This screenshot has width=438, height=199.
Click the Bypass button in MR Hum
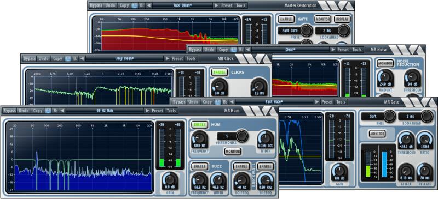(x=10, y=111)
